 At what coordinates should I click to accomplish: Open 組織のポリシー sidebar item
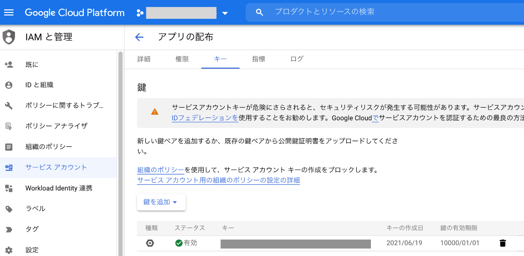point(58,147)
